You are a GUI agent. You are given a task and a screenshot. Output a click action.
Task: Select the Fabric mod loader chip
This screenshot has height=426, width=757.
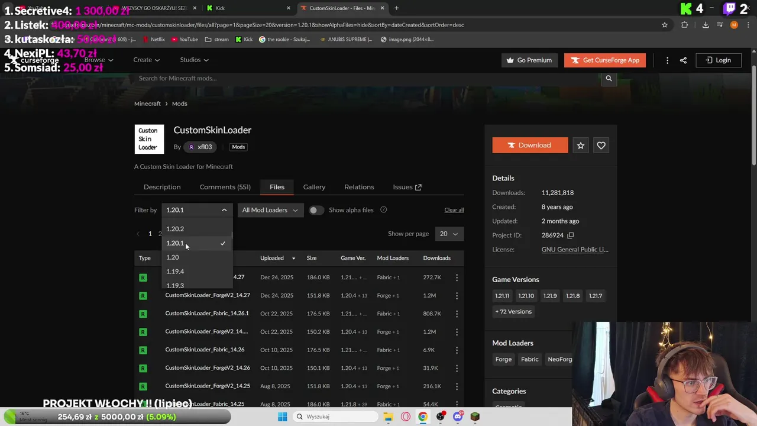click(529, 359)
